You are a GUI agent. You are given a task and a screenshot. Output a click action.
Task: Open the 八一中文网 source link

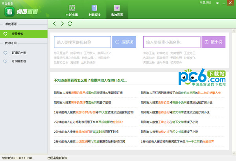pos(192,141)
